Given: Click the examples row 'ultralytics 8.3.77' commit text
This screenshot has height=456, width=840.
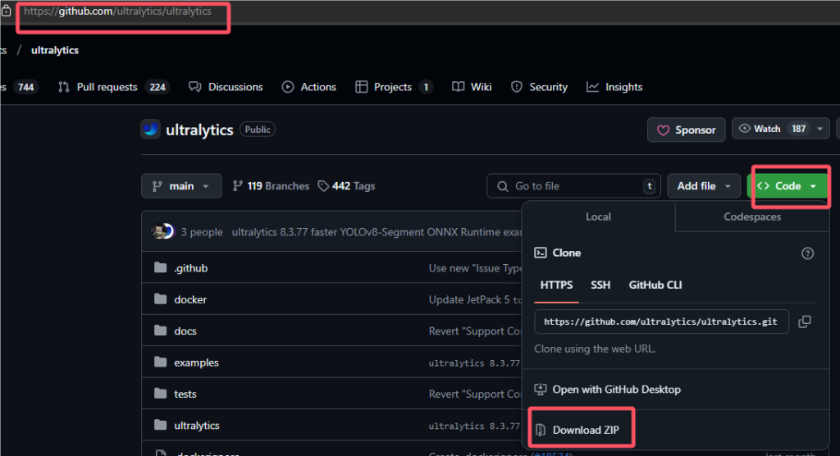Looking at the screenshot, I should point(475,363).
